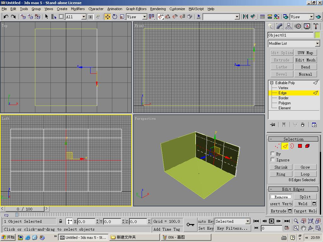Toggle the selection lock padlock icon
323x242 pixels.
(61, 221)
